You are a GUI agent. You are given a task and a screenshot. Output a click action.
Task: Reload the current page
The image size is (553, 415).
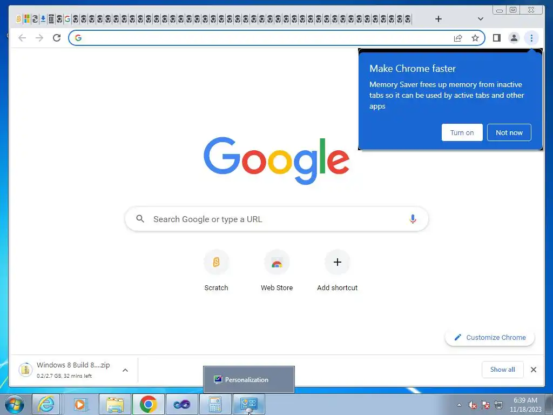(57, 38)
